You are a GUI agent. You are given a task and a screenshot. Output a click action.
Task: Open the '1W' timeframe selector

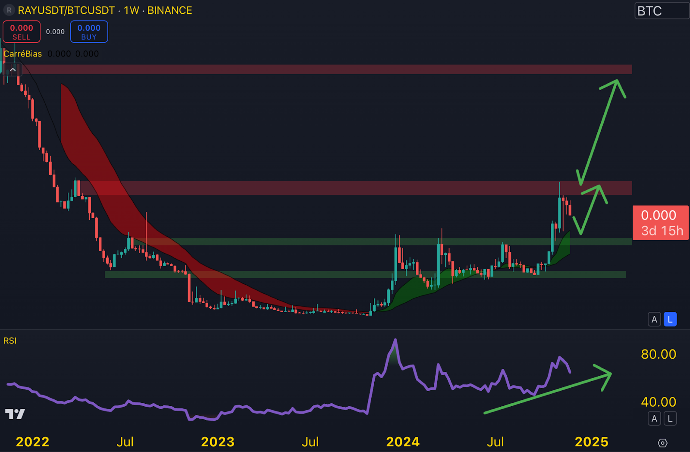[132, 10]
